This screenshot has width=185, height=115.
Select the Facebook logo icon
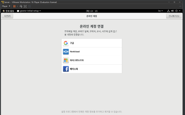pos(66,69)
